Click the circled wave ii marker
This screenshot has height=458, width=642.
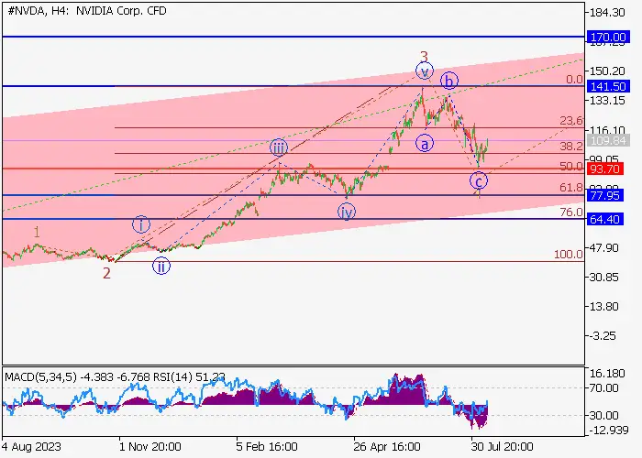(161, 267)
